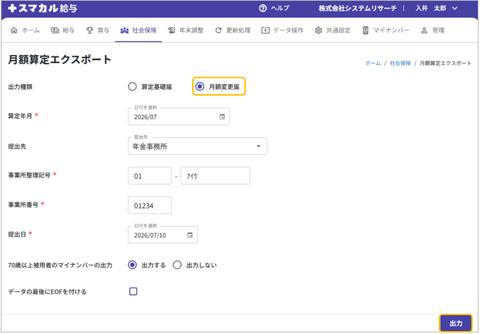
Task: Open the 提出先 年金事務所 dropdown
Action: pos(197,146)
